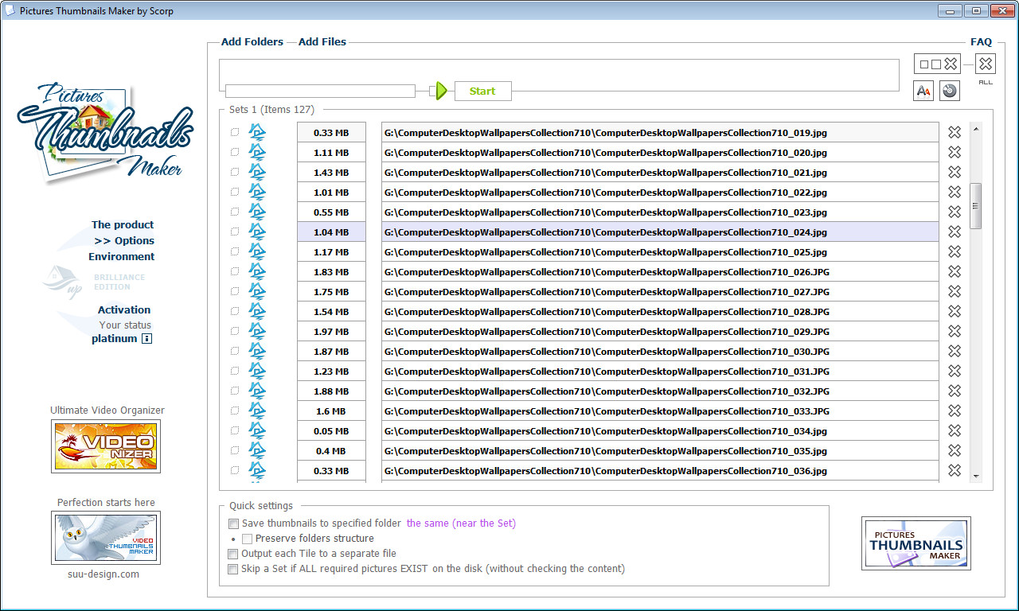Remove file _020.jpg with its X icon
Image resolution: width=1019 pixels, height=611 pixels.
pos(955,152)
